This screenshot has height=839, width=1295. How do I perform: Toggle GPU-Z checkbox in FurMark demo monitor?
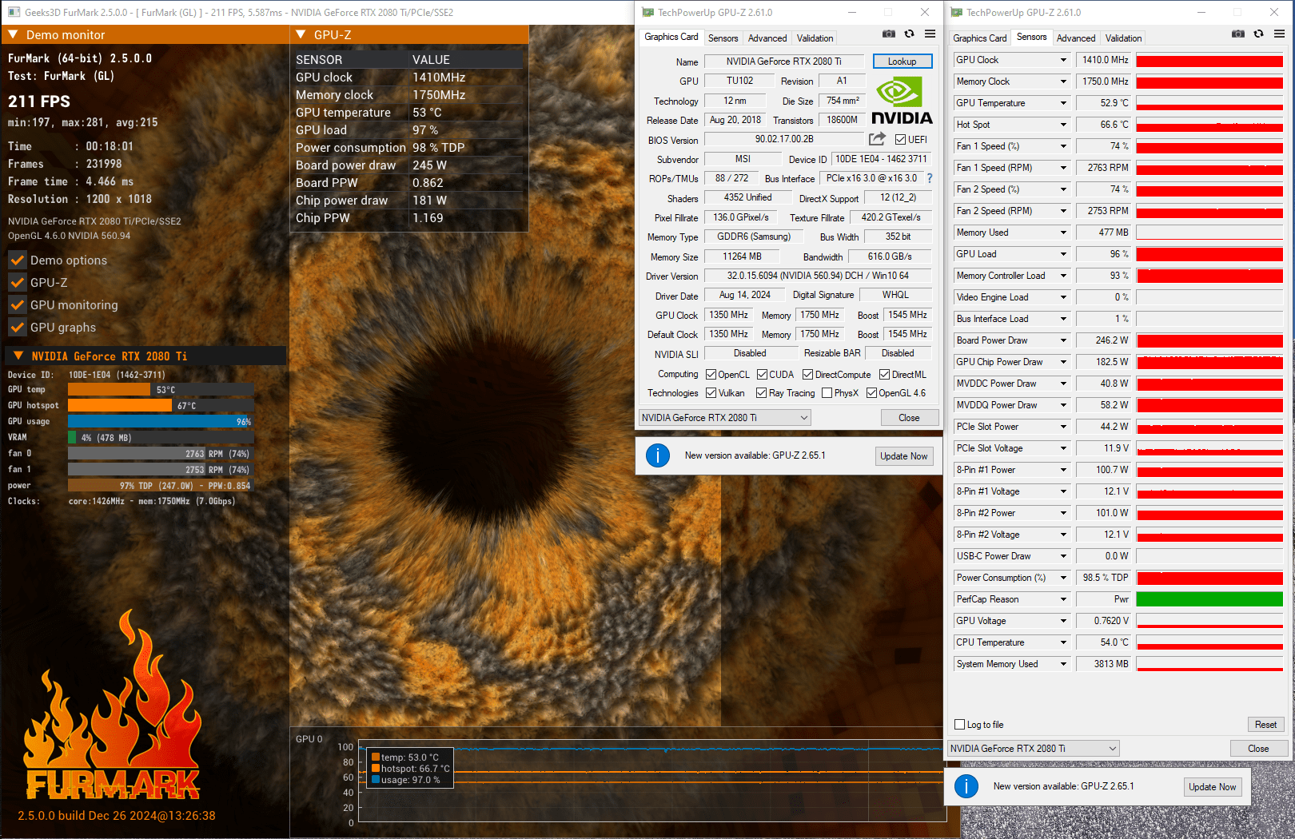tap(17, 282)
